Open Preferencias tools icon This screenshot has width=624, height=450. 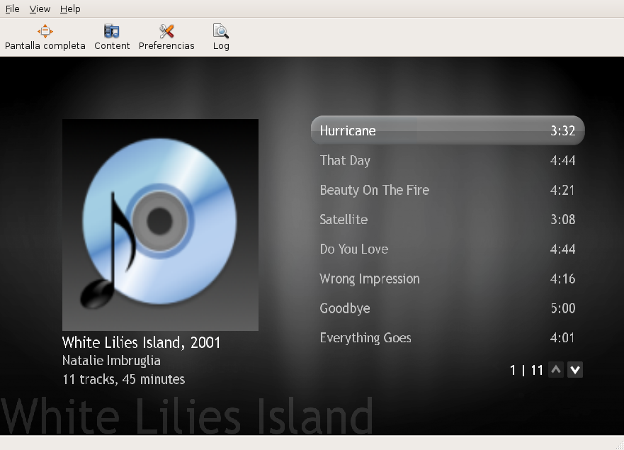[x=166, y=31]
